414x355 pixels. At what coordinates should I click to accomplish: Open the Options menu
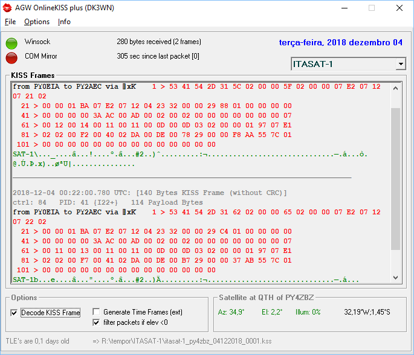coord(37,22)
